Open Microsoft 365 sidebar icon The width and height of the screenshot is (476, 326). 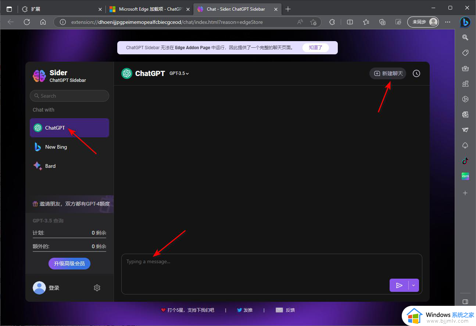click(465, 99)
